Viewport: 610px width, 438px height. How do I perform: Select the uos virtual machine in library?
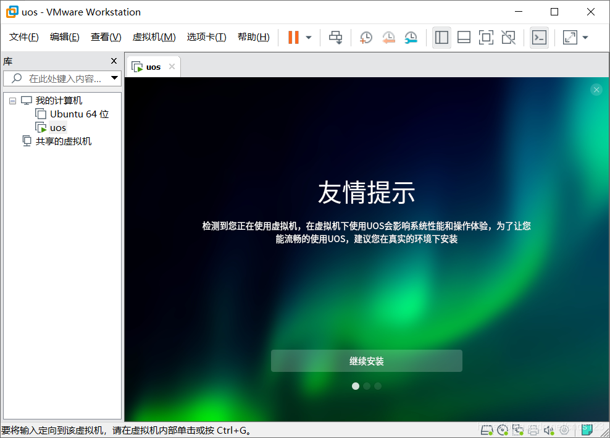click(x=58, y=128)
